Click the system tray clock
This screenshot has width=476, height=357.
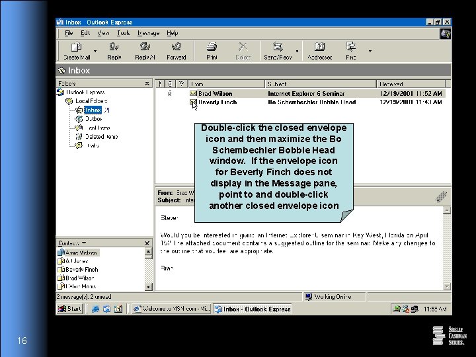coord(435,309)
